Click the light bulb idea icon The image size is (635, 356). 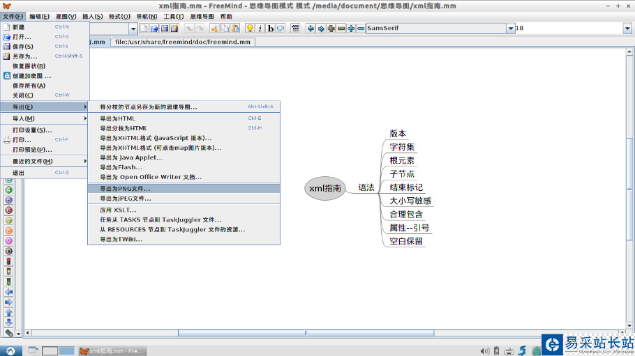tap(250, 28)
